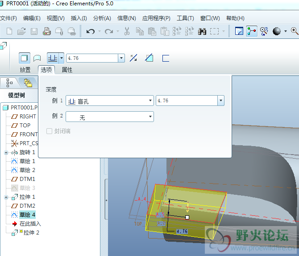Viewport: 299px width, 256px height.
Task: Expand the 拉伸 1 tree node
Action: tap(6, 197)
